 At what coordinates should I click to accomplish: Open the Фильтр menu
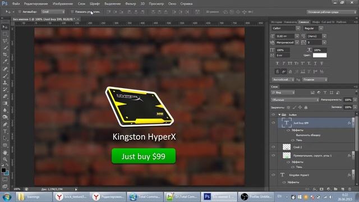pyautogui.click(x=131, y=4)
